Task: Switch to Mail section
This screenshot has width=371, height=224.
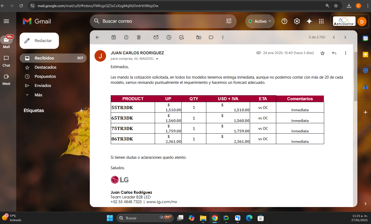Action: pyautogui.click(x=6, y=42)
